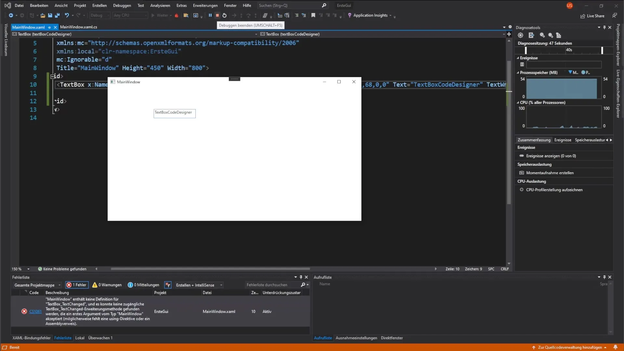Open Live Share
This screenshot has height=351, width=624.
pos(592,16)
